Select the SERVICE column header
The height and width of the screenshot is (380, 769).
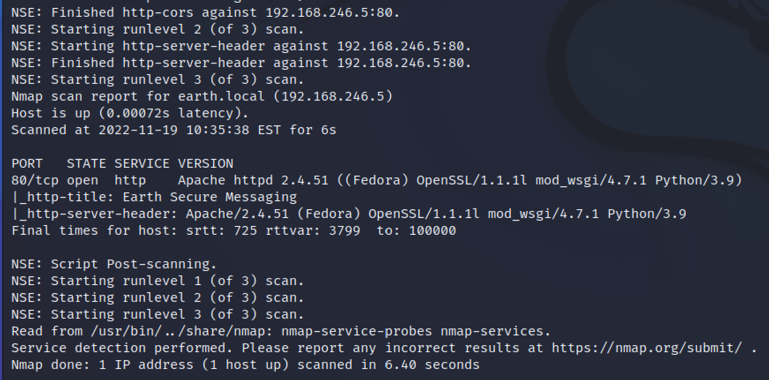(142, 163)
